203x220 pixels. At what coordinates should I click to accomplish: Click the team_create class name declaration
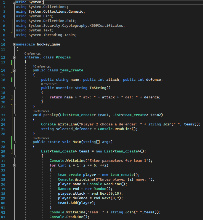[x=72, y=70]
